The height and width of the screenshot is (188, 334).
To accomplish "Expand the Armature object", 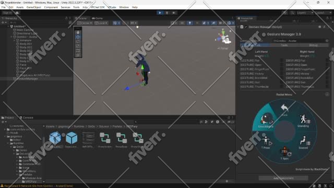I will coord(15,40).
